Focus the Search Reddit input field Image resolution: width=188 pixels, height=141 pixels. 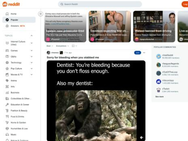100,4
